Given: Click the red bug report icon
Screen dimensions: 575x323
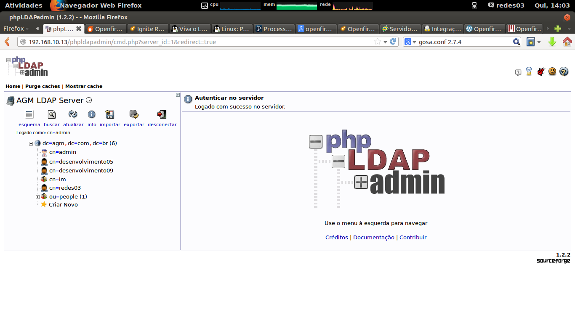Looking at the screenshot, I should [541, 71].
